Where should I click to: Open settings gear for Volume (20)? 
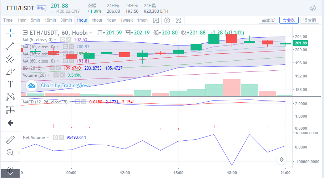click(x=56, y=75)
